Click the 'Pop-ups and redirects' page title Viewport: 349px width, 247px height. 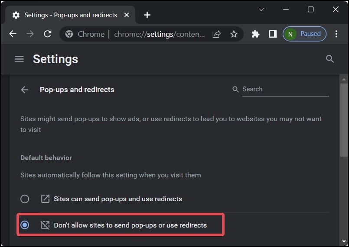[77, 90]
